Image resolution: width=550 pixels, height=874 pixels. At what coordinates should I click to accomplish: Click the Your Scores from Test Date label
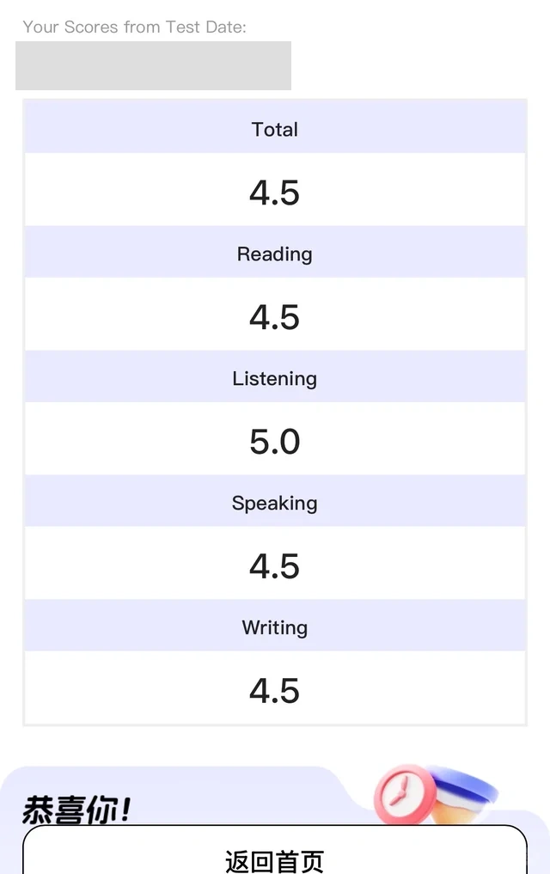(134, 27)
